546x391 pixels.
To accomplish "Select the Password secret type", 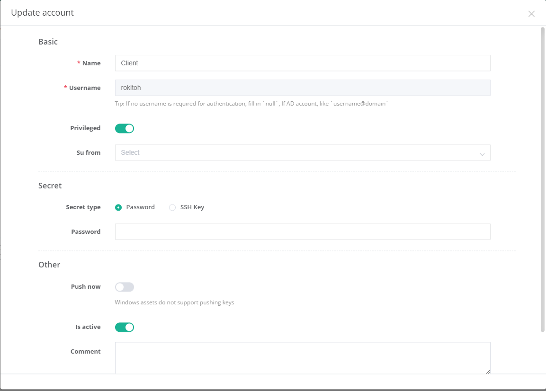I will tap(119, 207).
